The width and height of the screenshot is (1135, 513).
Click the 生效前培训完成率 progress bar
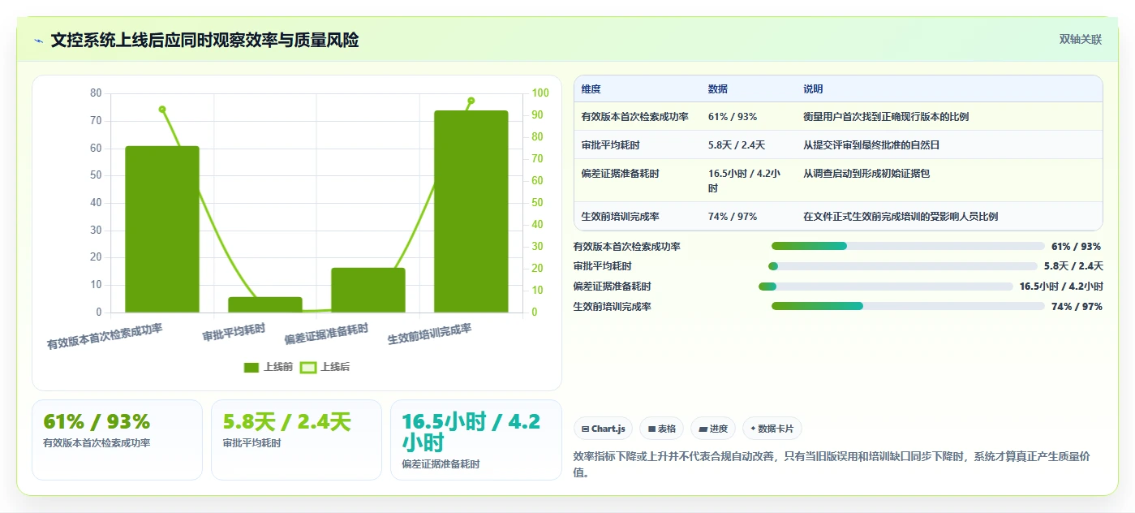tap(908, 306)
